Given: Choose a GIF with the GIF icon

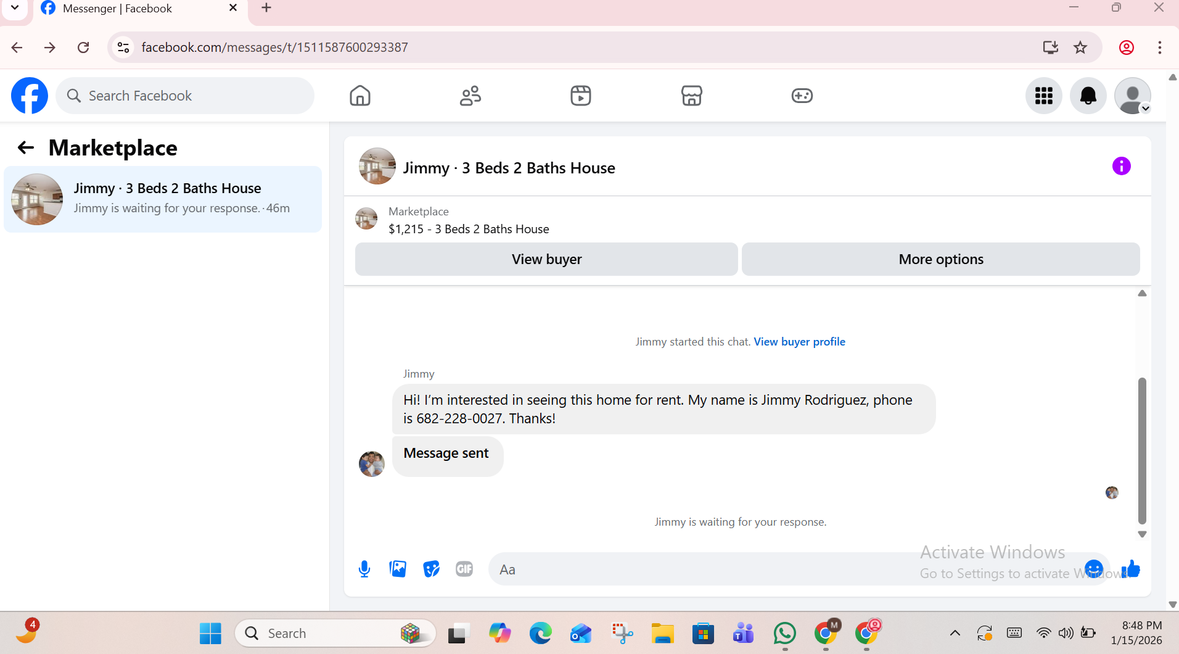Looking at the screenshot, I should click(464, 569).
